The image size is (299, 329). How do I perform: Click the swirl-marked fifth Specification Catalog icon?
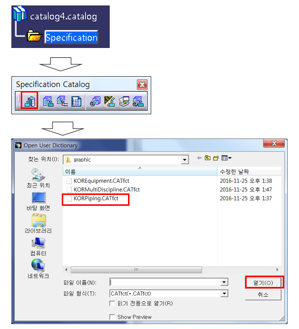click(x=95, y=101)
